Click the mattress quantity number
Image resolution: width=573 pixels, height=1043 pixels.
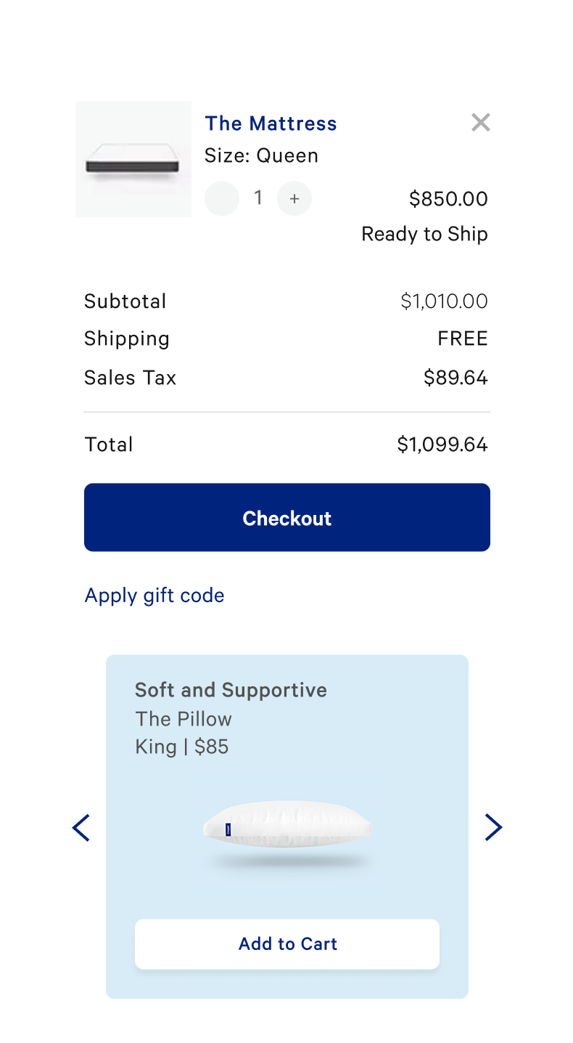click(258, 198)
